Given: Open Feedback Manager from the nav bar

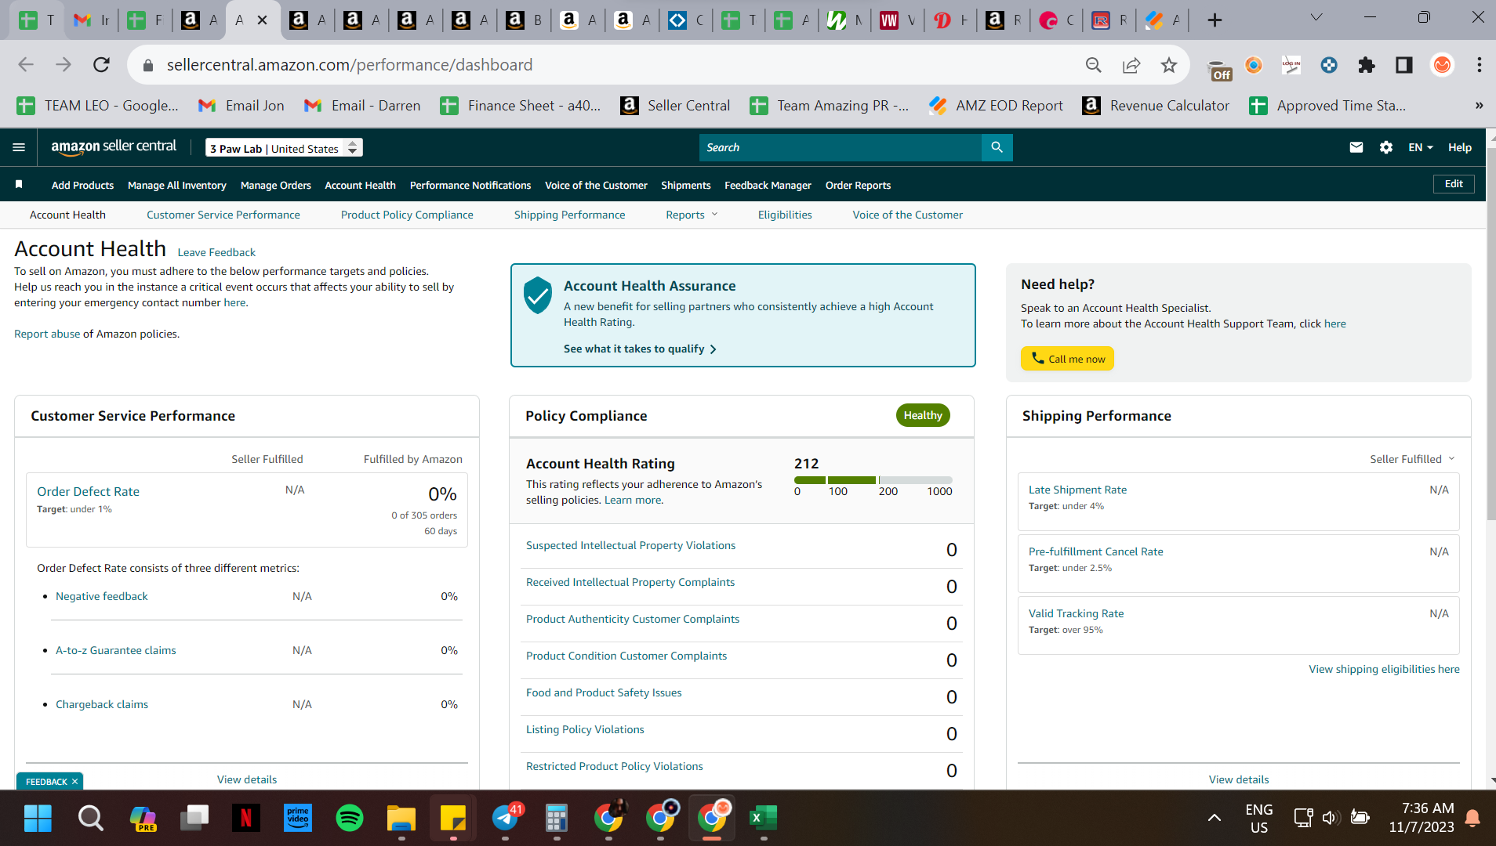Looking at the screenshot, I should tap(768, 185).
